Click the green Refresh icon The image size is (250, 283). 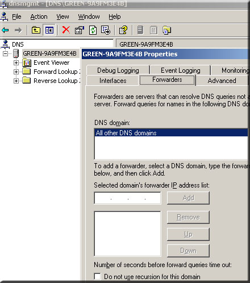click(x=93, y=30)
